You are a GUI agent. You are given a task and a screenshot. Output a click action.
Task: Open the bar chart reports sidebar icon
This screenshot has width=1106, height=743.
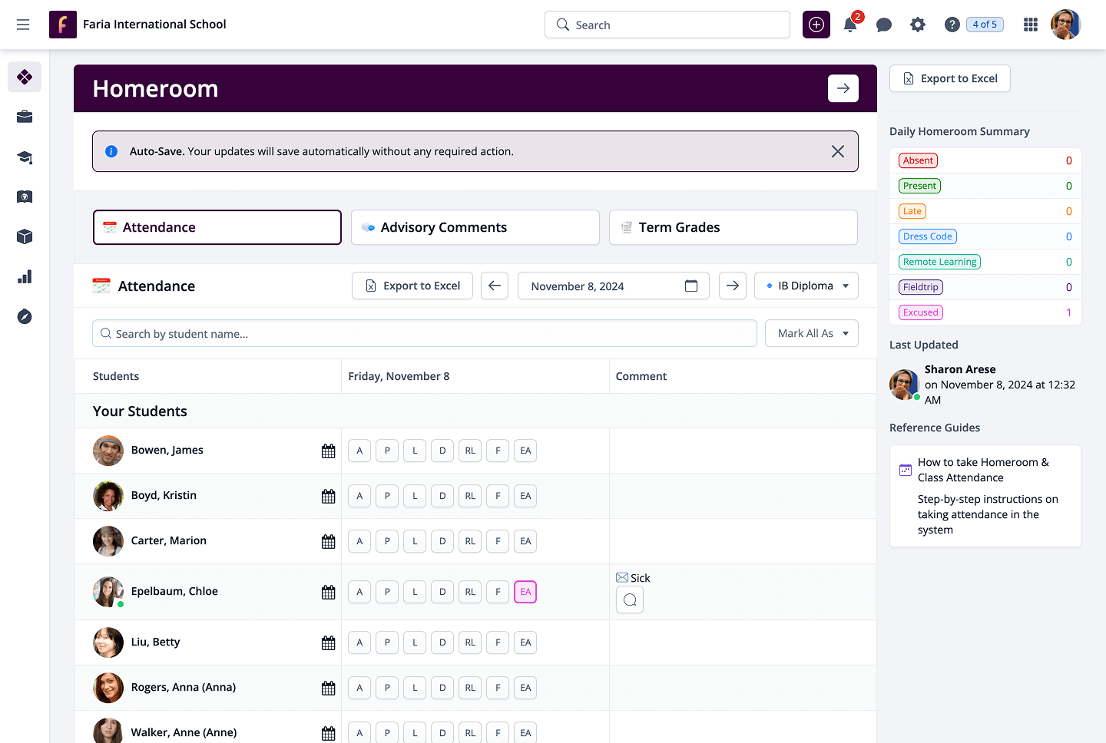click(x=25, y=276)
